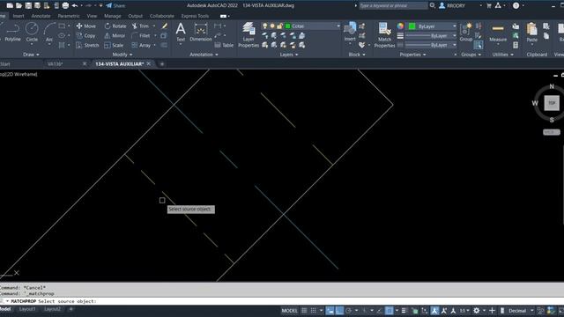
Task: Expand the Annotation panel
Action: [204, 55]
